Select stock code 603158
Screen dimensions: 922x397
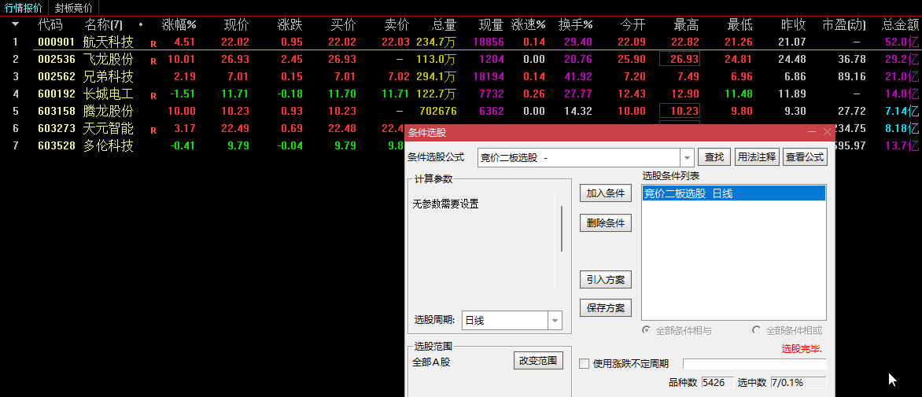(57, 112)
